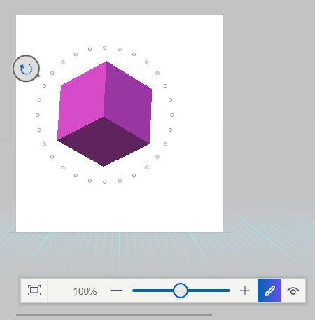Click the 100% zoom percentage field
The image size is (315, 320).
[x=85, y=291]
